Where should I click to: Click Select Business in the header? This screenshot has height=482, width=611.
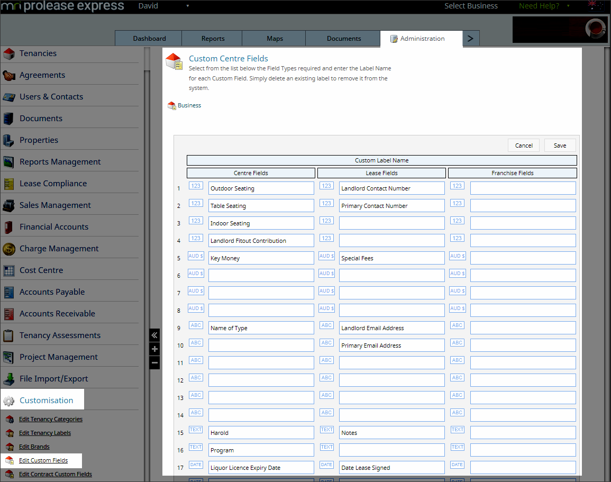[x=471, y=6]
